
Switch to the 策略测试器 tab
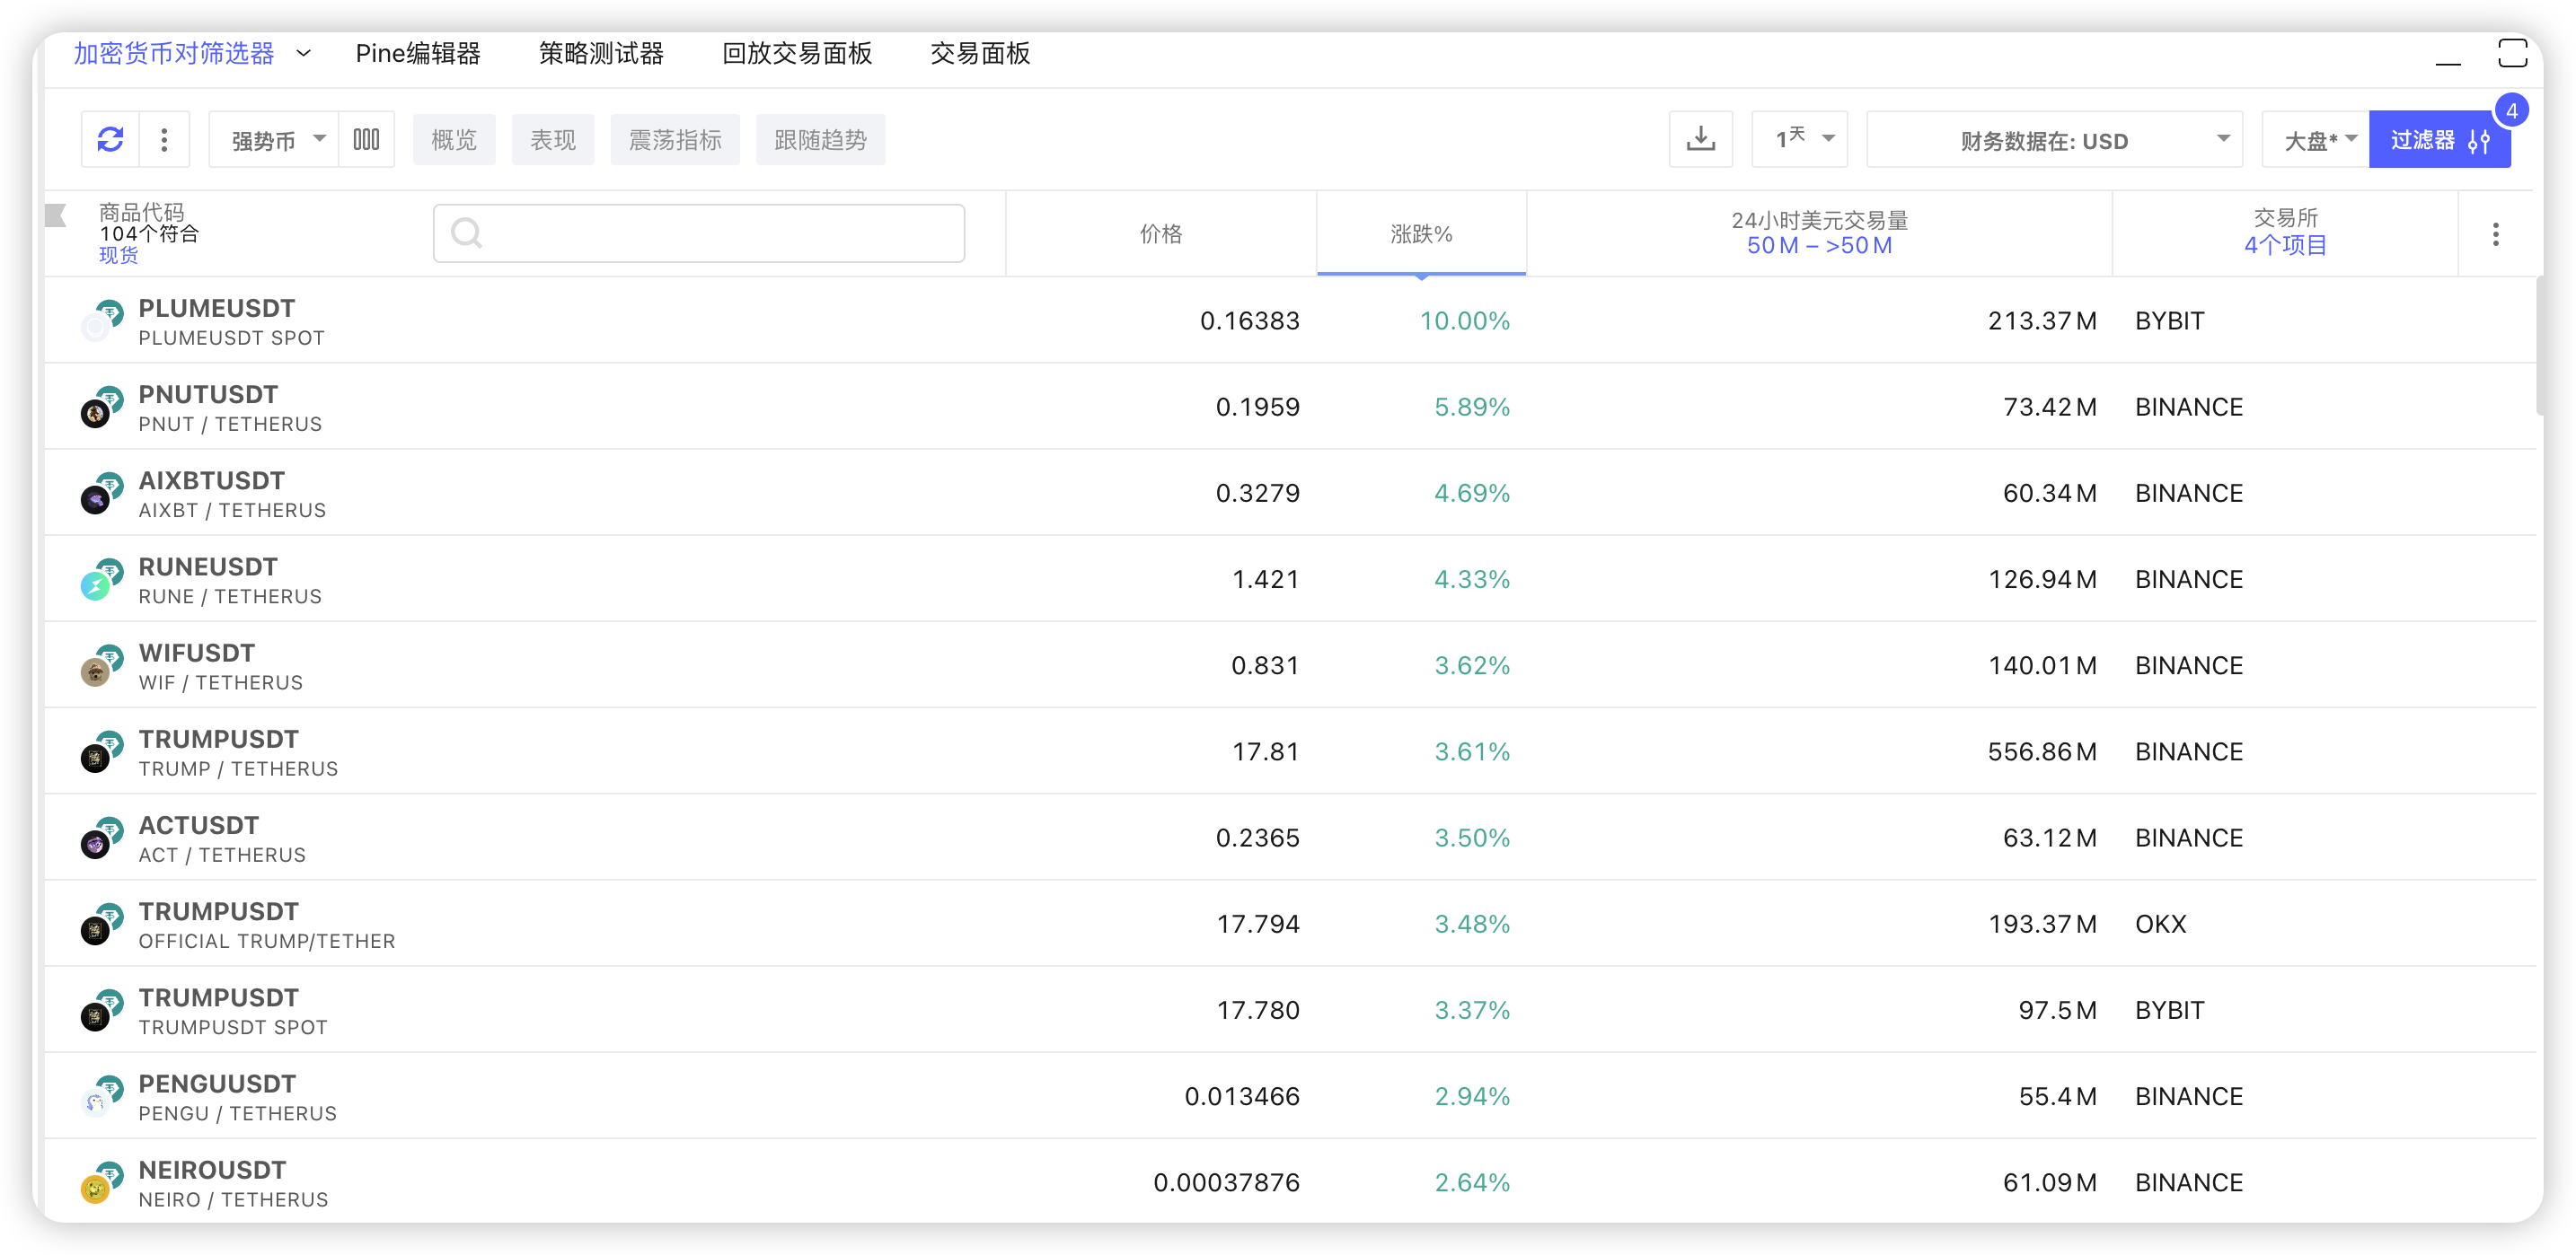click(601, 53)
